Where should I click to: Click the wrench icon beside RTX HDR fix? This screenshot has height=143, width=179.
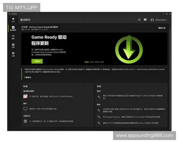click(x=99, y=123)
